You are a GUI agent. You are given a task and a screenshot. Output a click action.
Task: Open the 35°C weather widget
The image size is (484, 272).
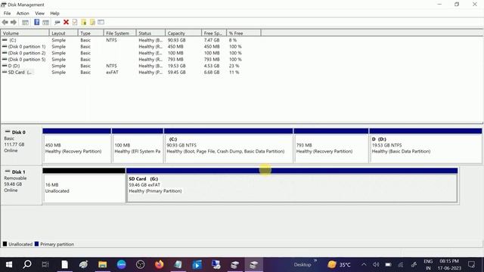point(340,264)
